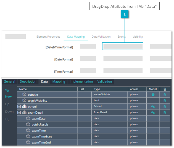Click the first Date&Time Format field
The width and height of the screenshot is (174, 148).
(x=88, y=46)
